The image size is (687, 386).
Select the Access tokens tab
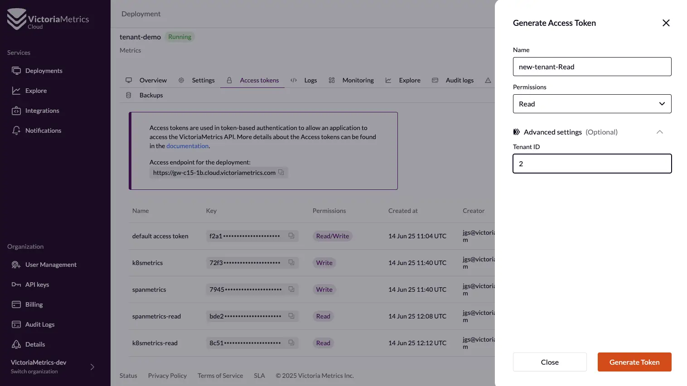pyautogui.click(x=252, y=80)
